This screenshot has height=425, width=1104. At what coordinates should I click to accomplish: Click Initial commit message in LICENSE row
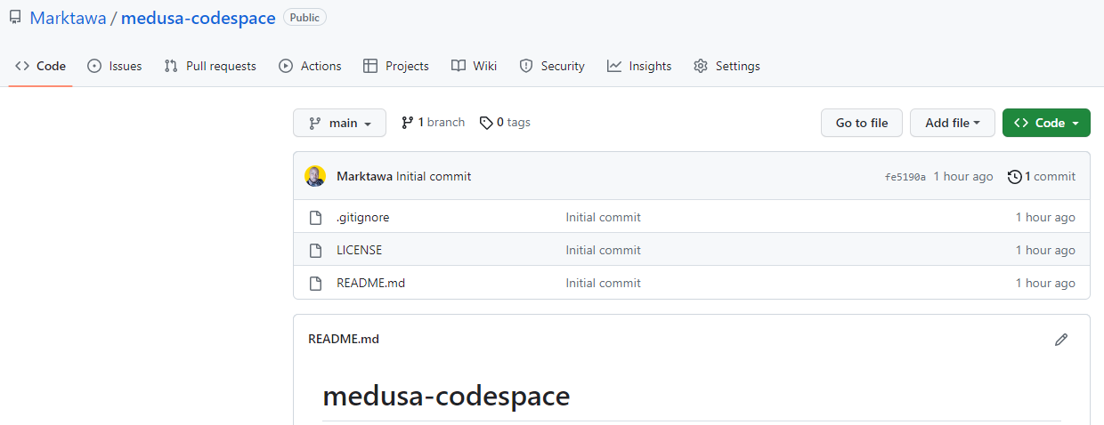click(603, 250)
